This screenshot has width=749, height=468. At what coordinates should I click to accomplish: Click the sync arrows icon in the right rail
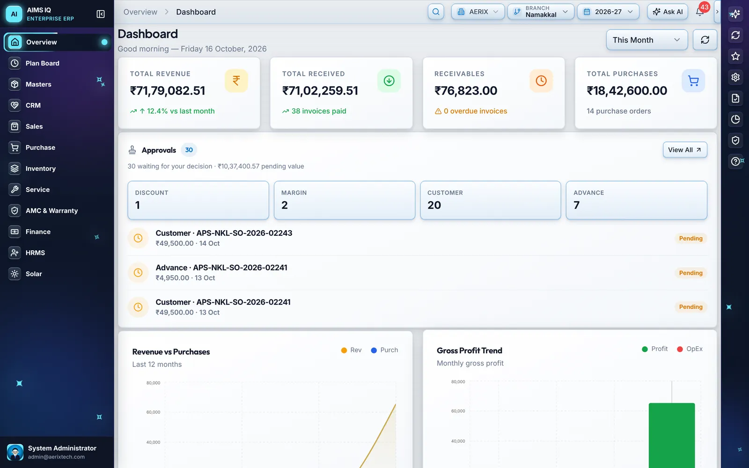coord(735,35)
